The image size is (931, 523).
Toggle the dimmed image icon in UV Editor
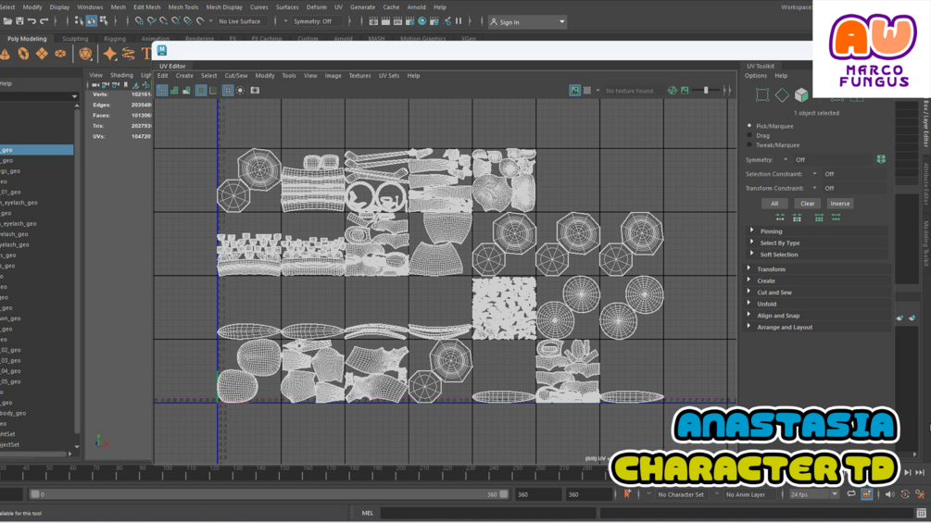click(x=685, y=90)
